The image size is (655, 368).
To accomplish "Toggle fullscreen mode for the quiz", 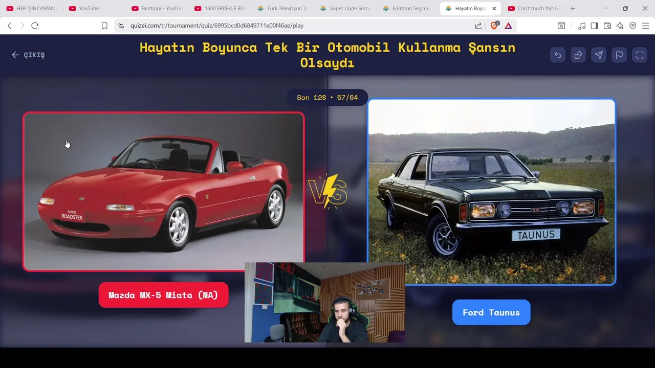I will click(x=640, y=55).
